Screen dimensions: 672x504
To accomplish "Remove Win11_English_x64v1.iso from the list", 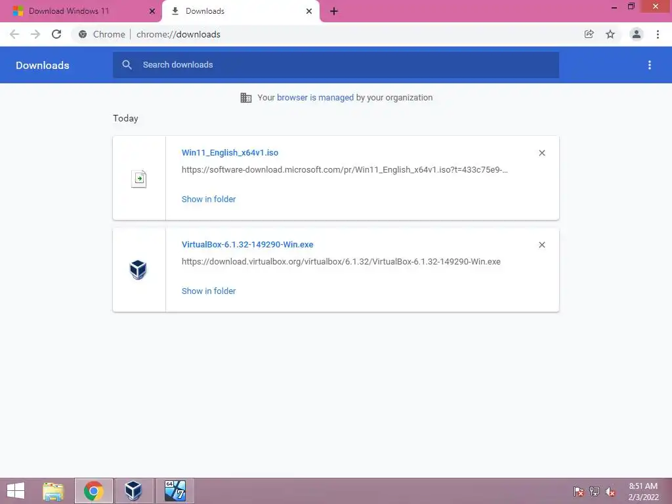I will point(541,153).
